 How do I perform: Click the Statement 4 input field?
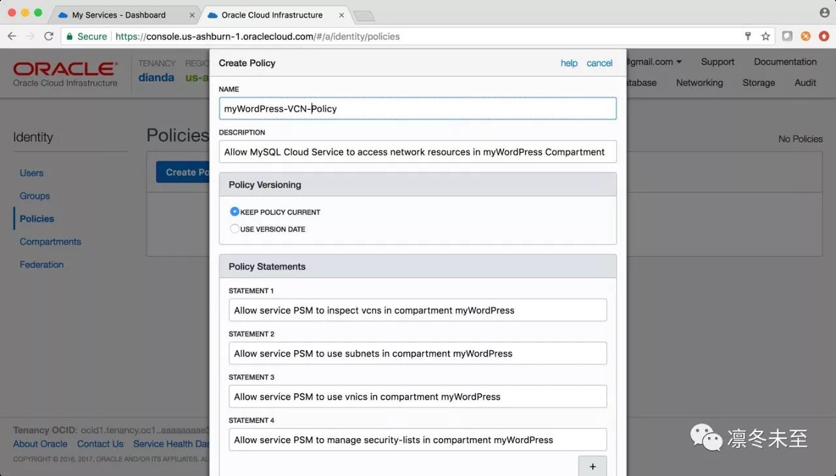click(417, 439)
